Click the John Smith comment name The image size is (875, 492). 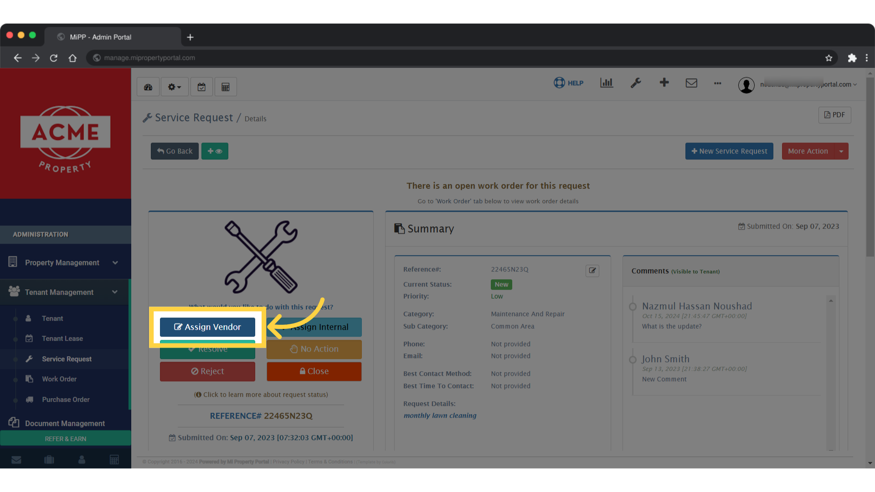(665, 359)
